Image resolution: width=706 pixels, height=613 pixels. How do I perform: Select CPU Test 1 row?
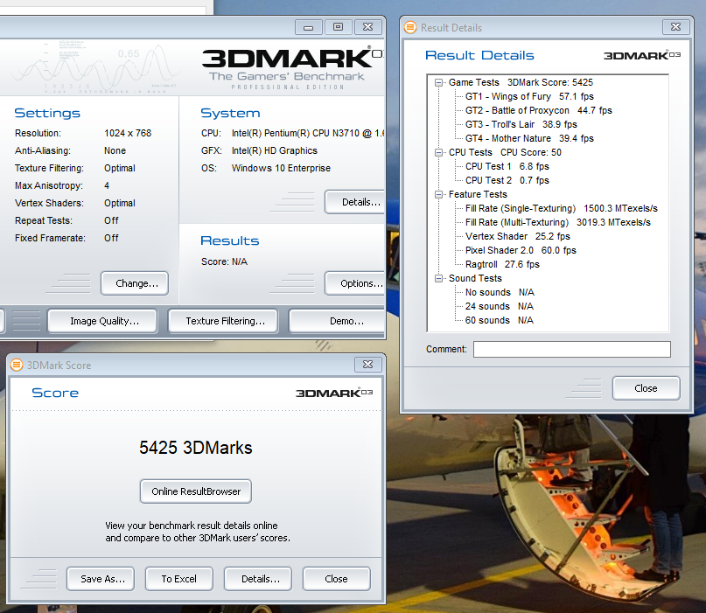[x=507, y=166]
